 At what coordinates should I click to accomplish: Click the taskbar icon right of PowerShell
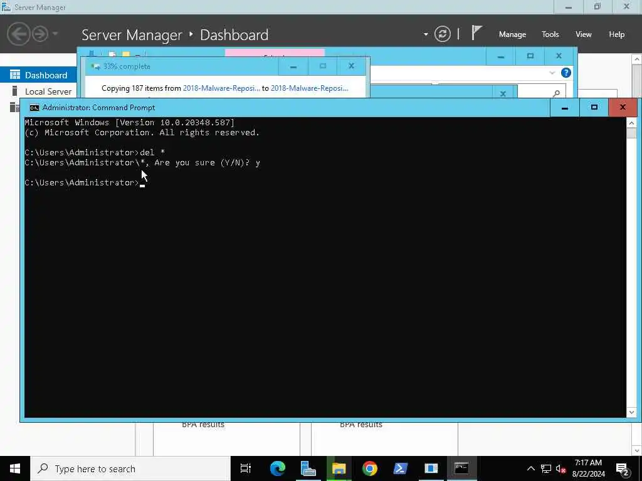[431, 468]
